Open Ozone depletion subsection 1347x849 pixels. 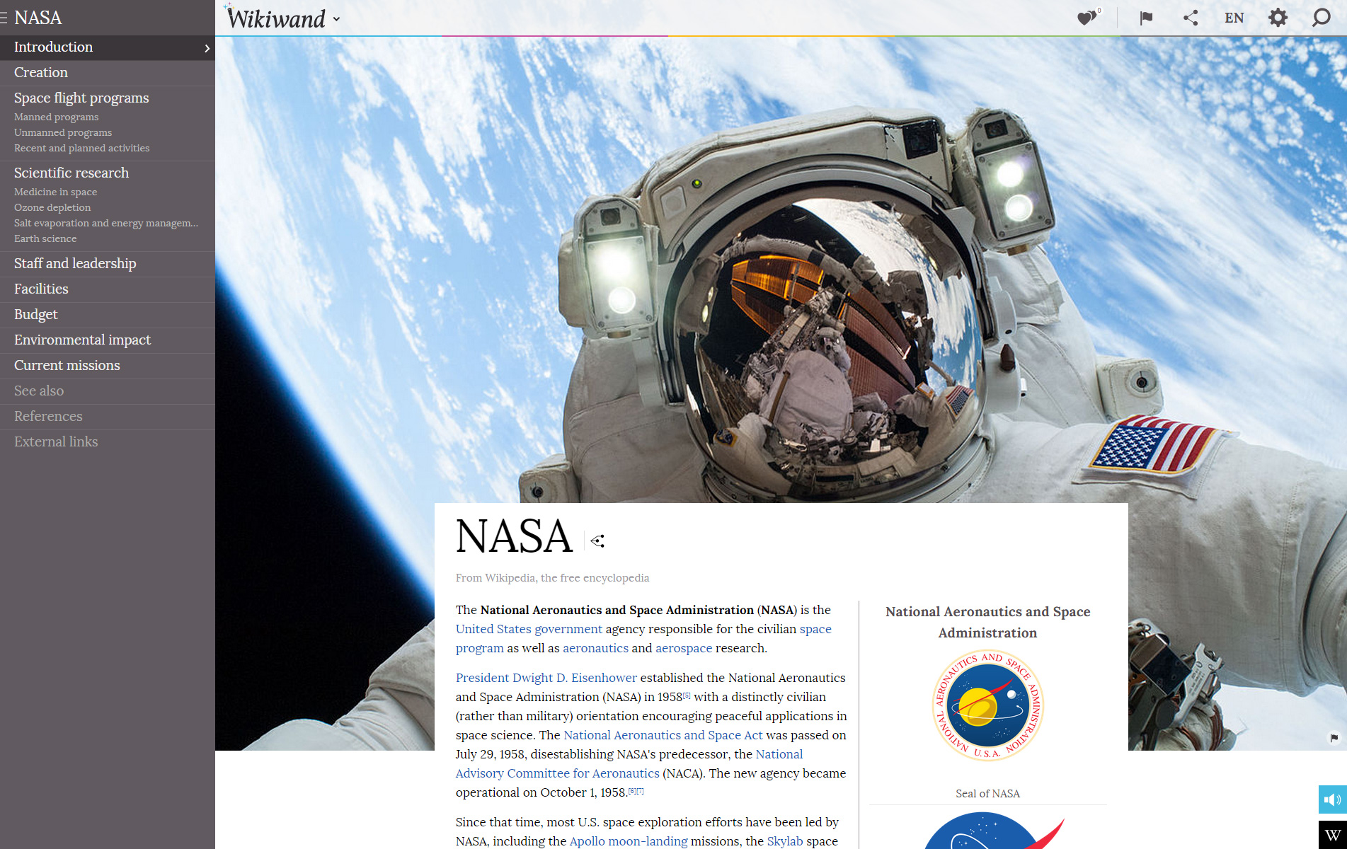point(52,207)
